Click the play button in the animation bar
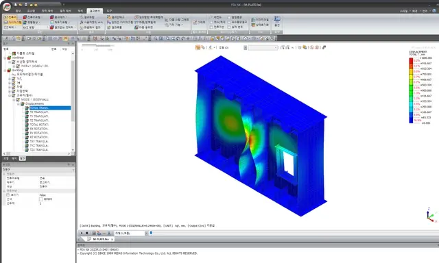 pyautogui.click(x=82, y=233)
